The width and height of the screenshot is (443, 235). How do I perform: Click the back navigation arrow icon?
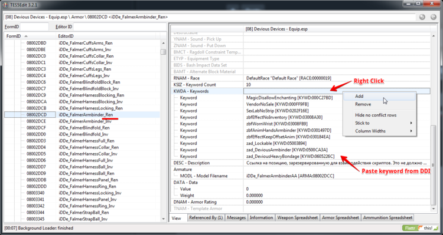click(422, 17)
